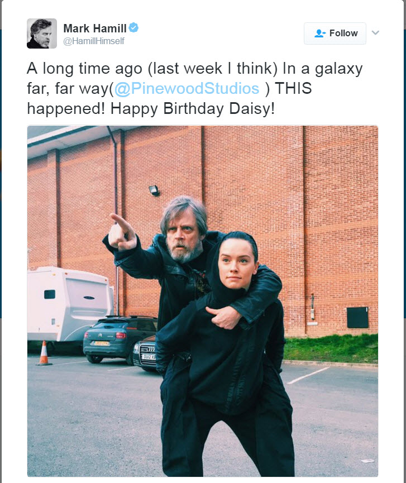Viewport: 406px width, 483px height.
Task: Enlarge the tweet's attached photo
Action: click(202, 301)
